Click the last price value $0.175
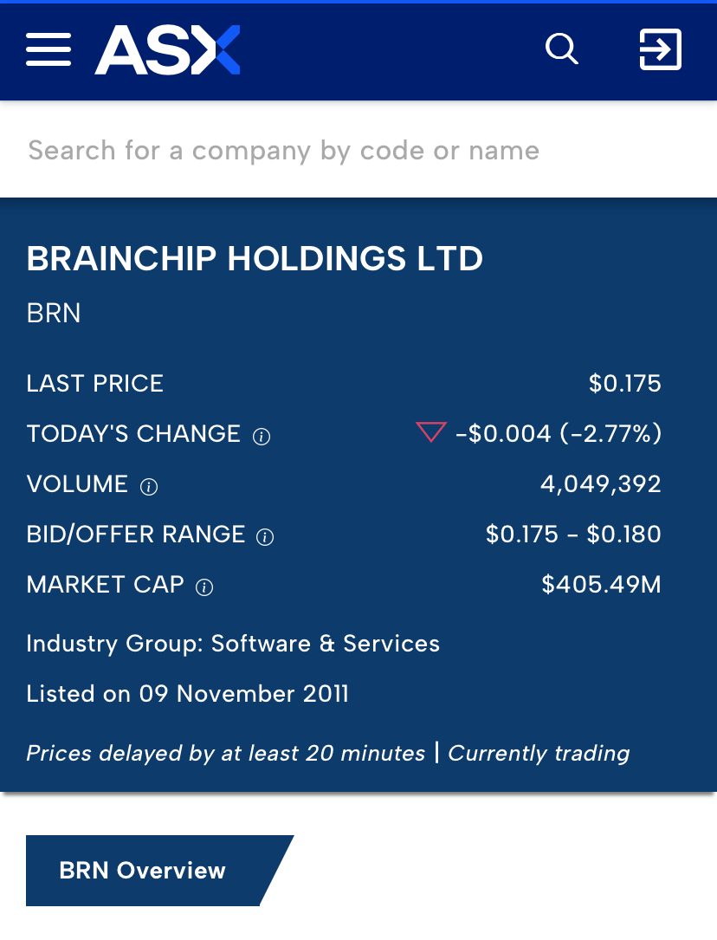Image resolution: width=717 pixels, height=940 pixels. pos(624,384)
